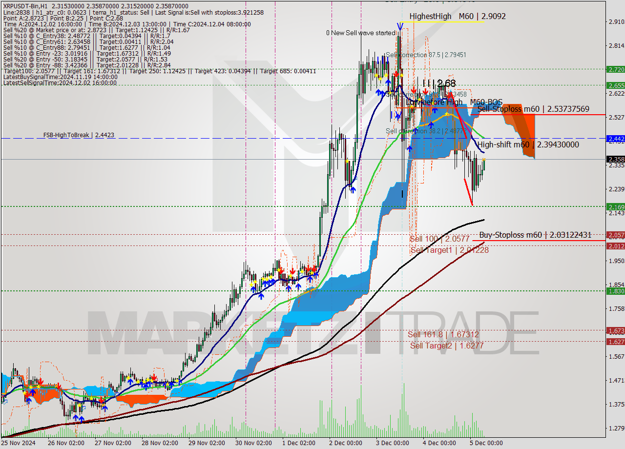Click the 2.239 price axis value
The height and width of the screenshot is (449, 625).
pos(617,189)
